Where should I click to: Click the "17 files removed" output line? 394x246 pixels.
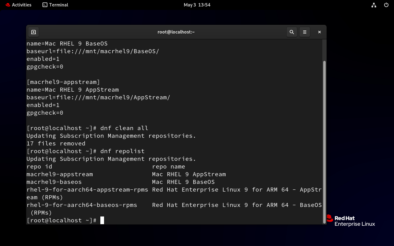[x=56, y=144]
